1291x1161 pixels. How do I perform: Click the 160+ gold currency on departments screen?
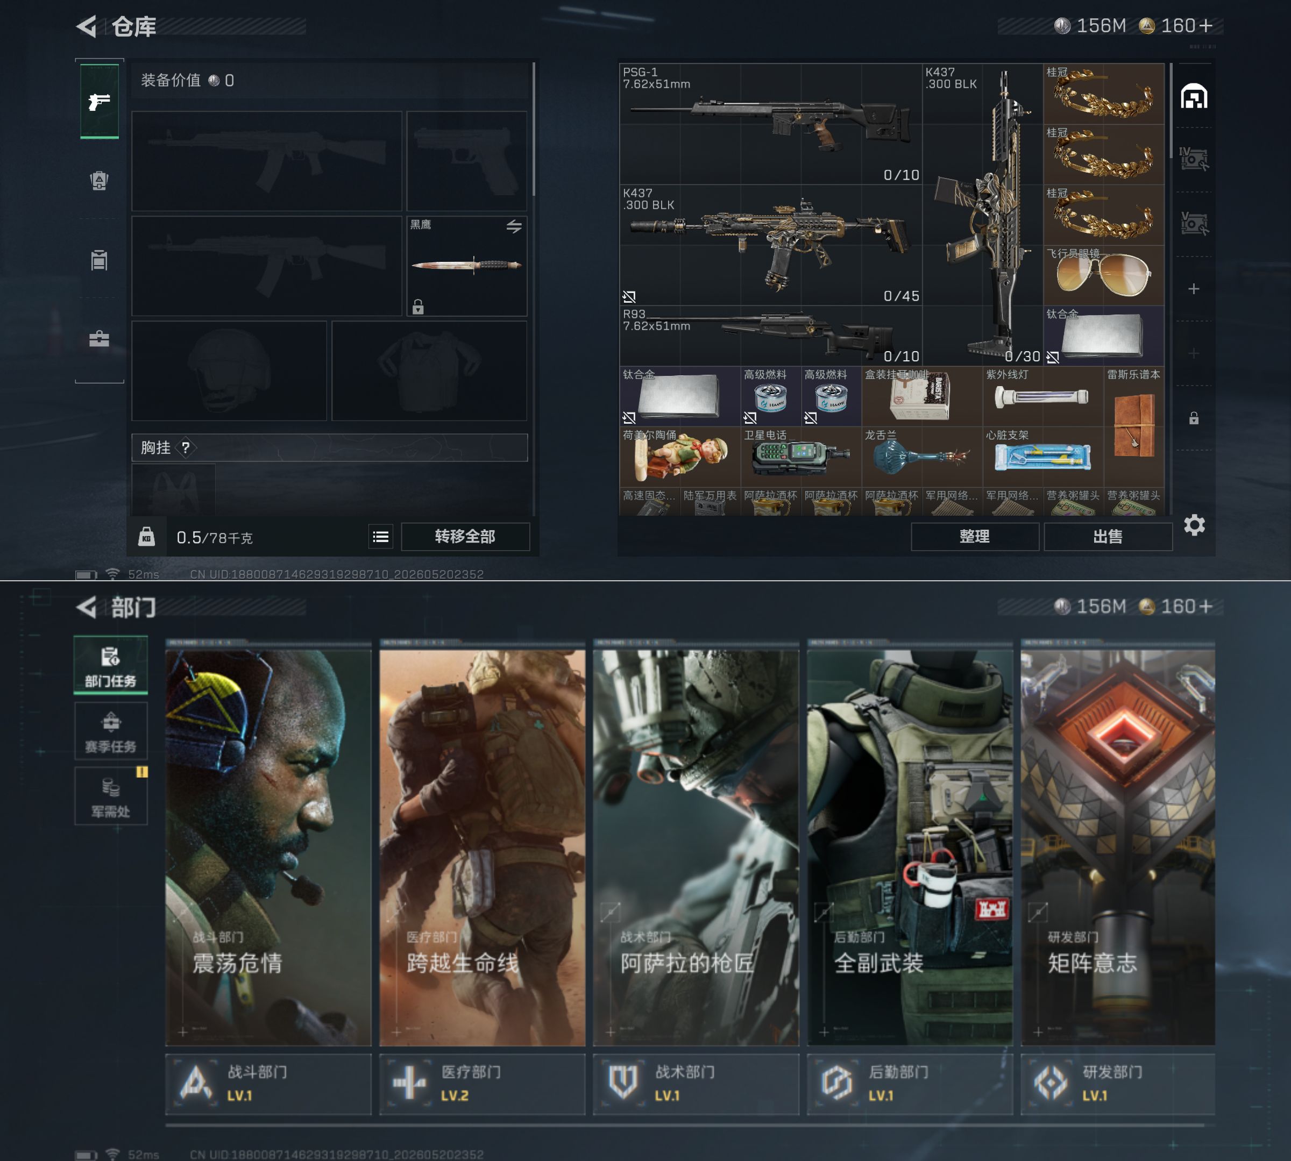click(1175, 606)
